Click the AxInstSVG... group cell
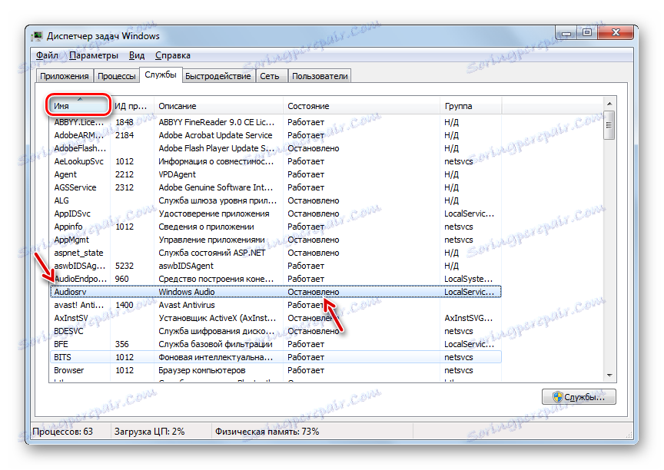 pos(468,318)
